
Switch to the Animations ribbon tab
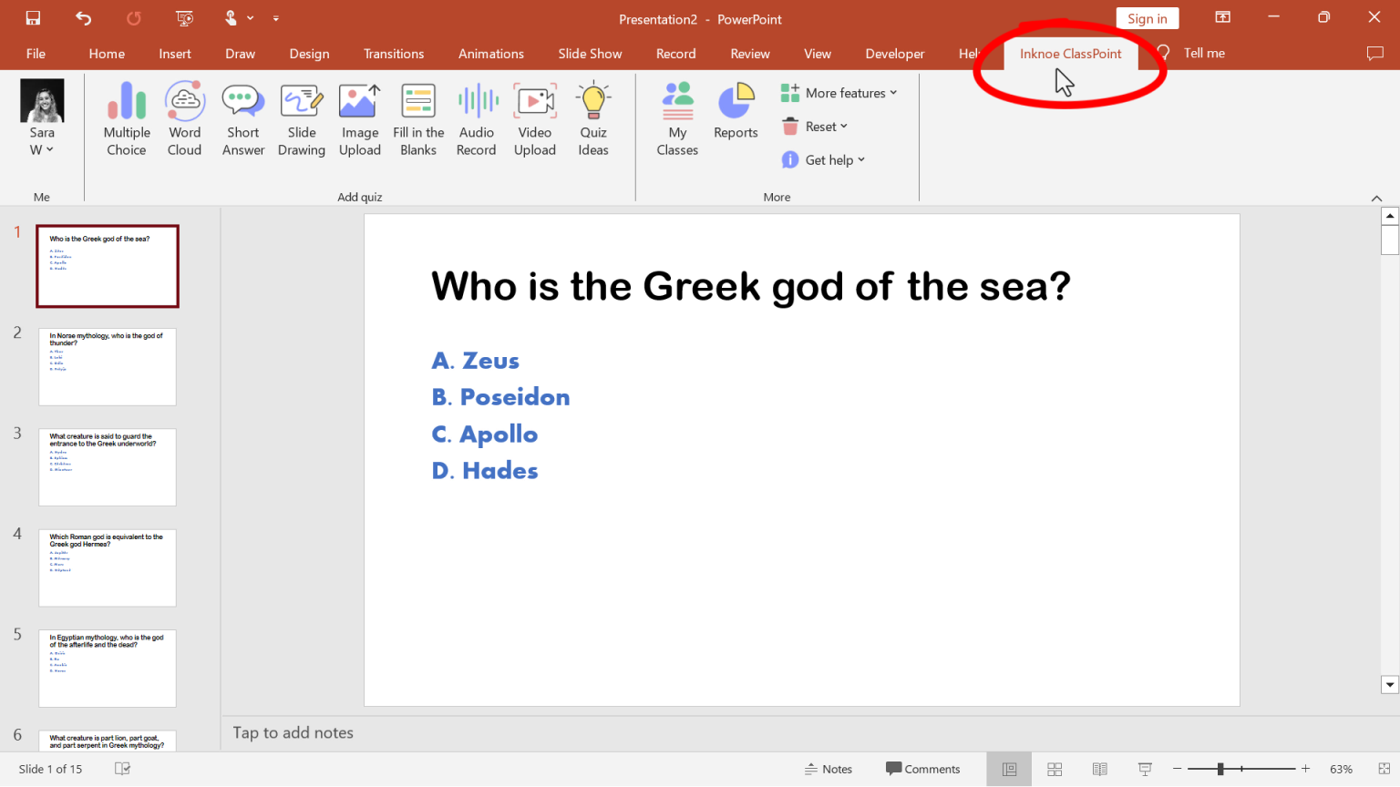tap(490, 53)
